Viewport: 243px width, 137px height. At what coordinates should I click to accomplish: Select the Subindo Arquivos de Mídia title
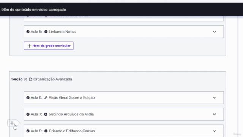coord(71,114)
